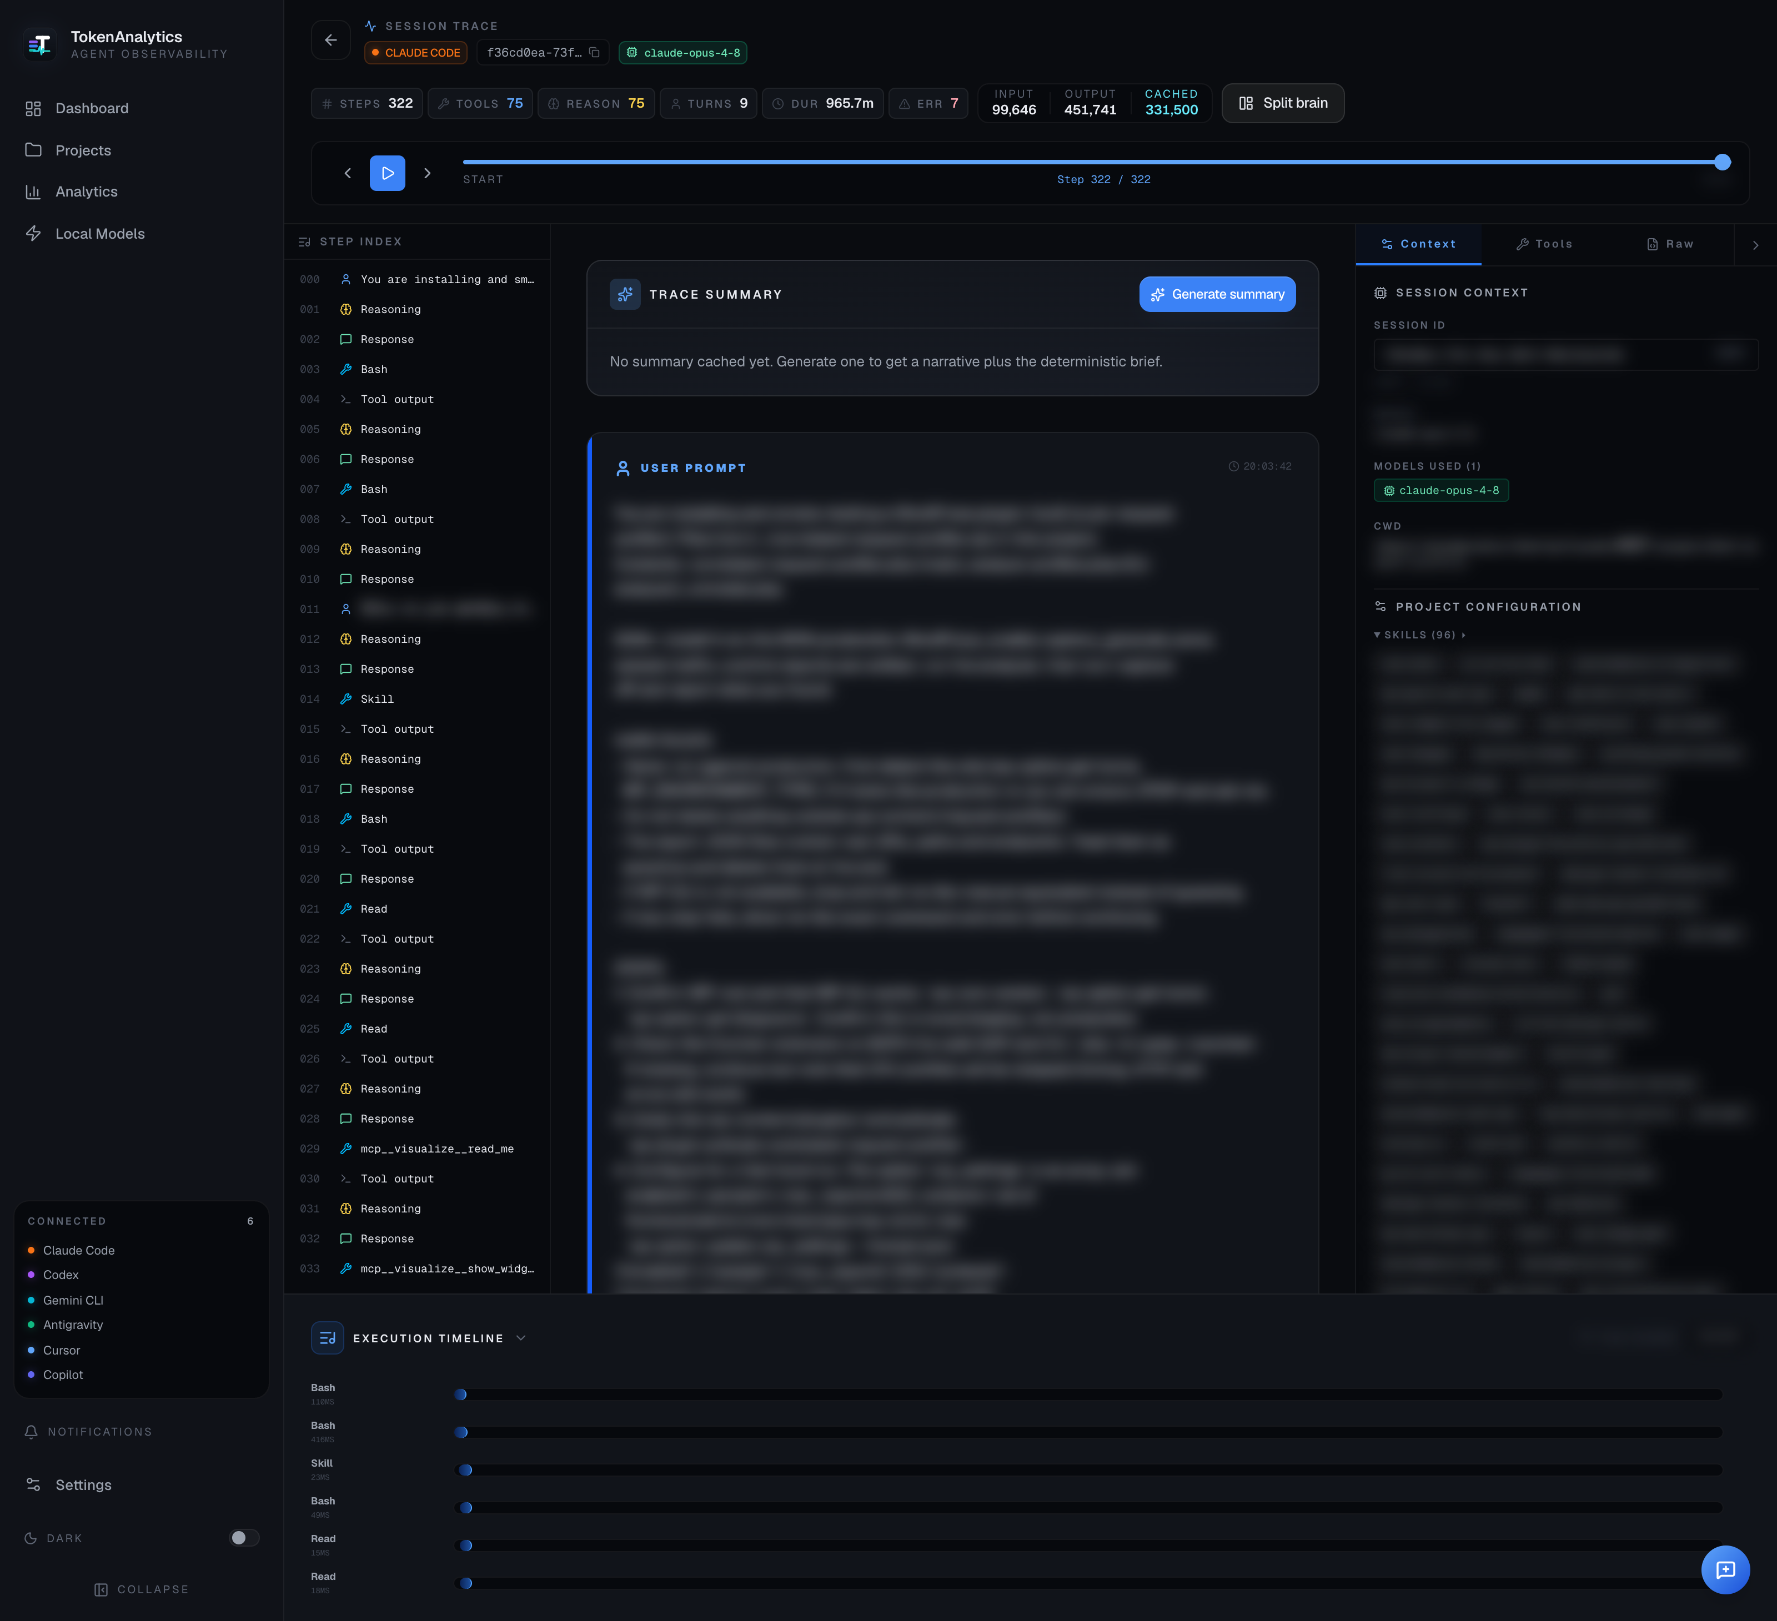This screenshot has height=1621, width=1777.
Task: Step to the previous trace step
Action: (347, 174)
